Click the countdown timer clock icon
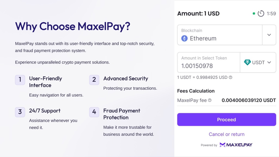 [261, 14]
